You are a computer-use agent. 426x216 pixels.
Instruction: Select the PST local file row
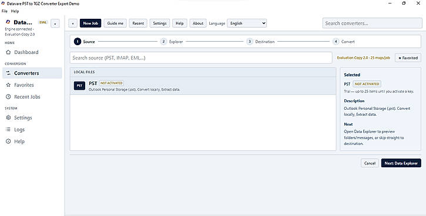(x=203, y=86)
